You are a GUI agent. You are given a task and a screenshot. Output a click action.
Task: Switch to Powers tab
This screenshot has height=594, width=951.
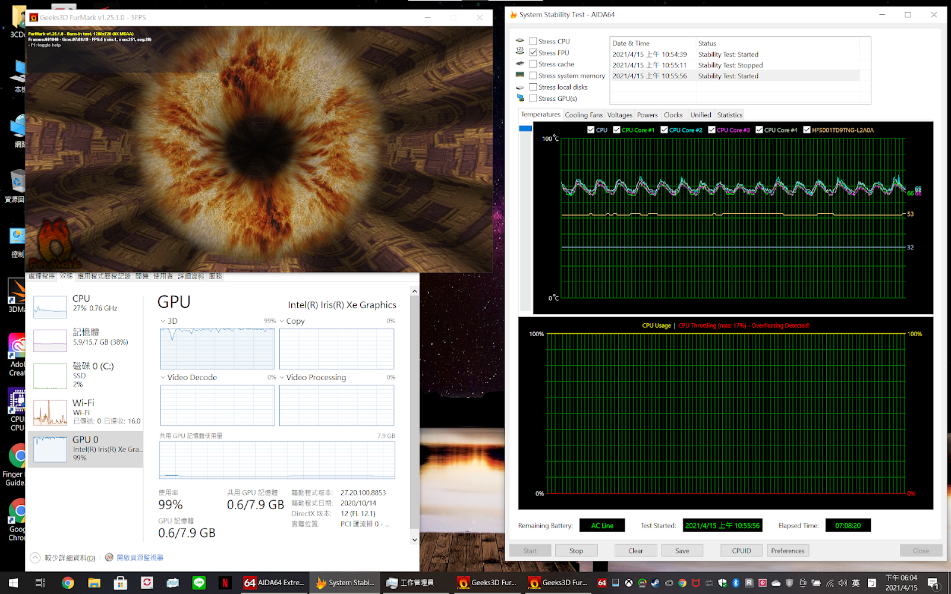click(x=647, y=115)
